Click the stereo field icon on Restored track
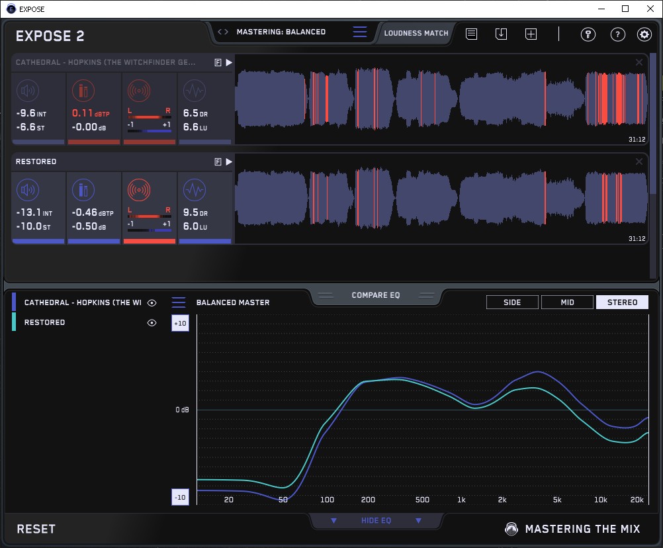Viewport: 663px width, 548px height. [139, 191]
